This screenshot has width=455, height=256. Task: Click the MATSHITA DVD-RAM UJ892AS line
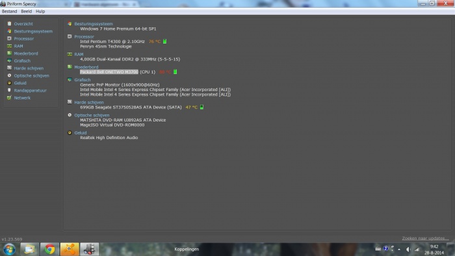tap(123, 120)
